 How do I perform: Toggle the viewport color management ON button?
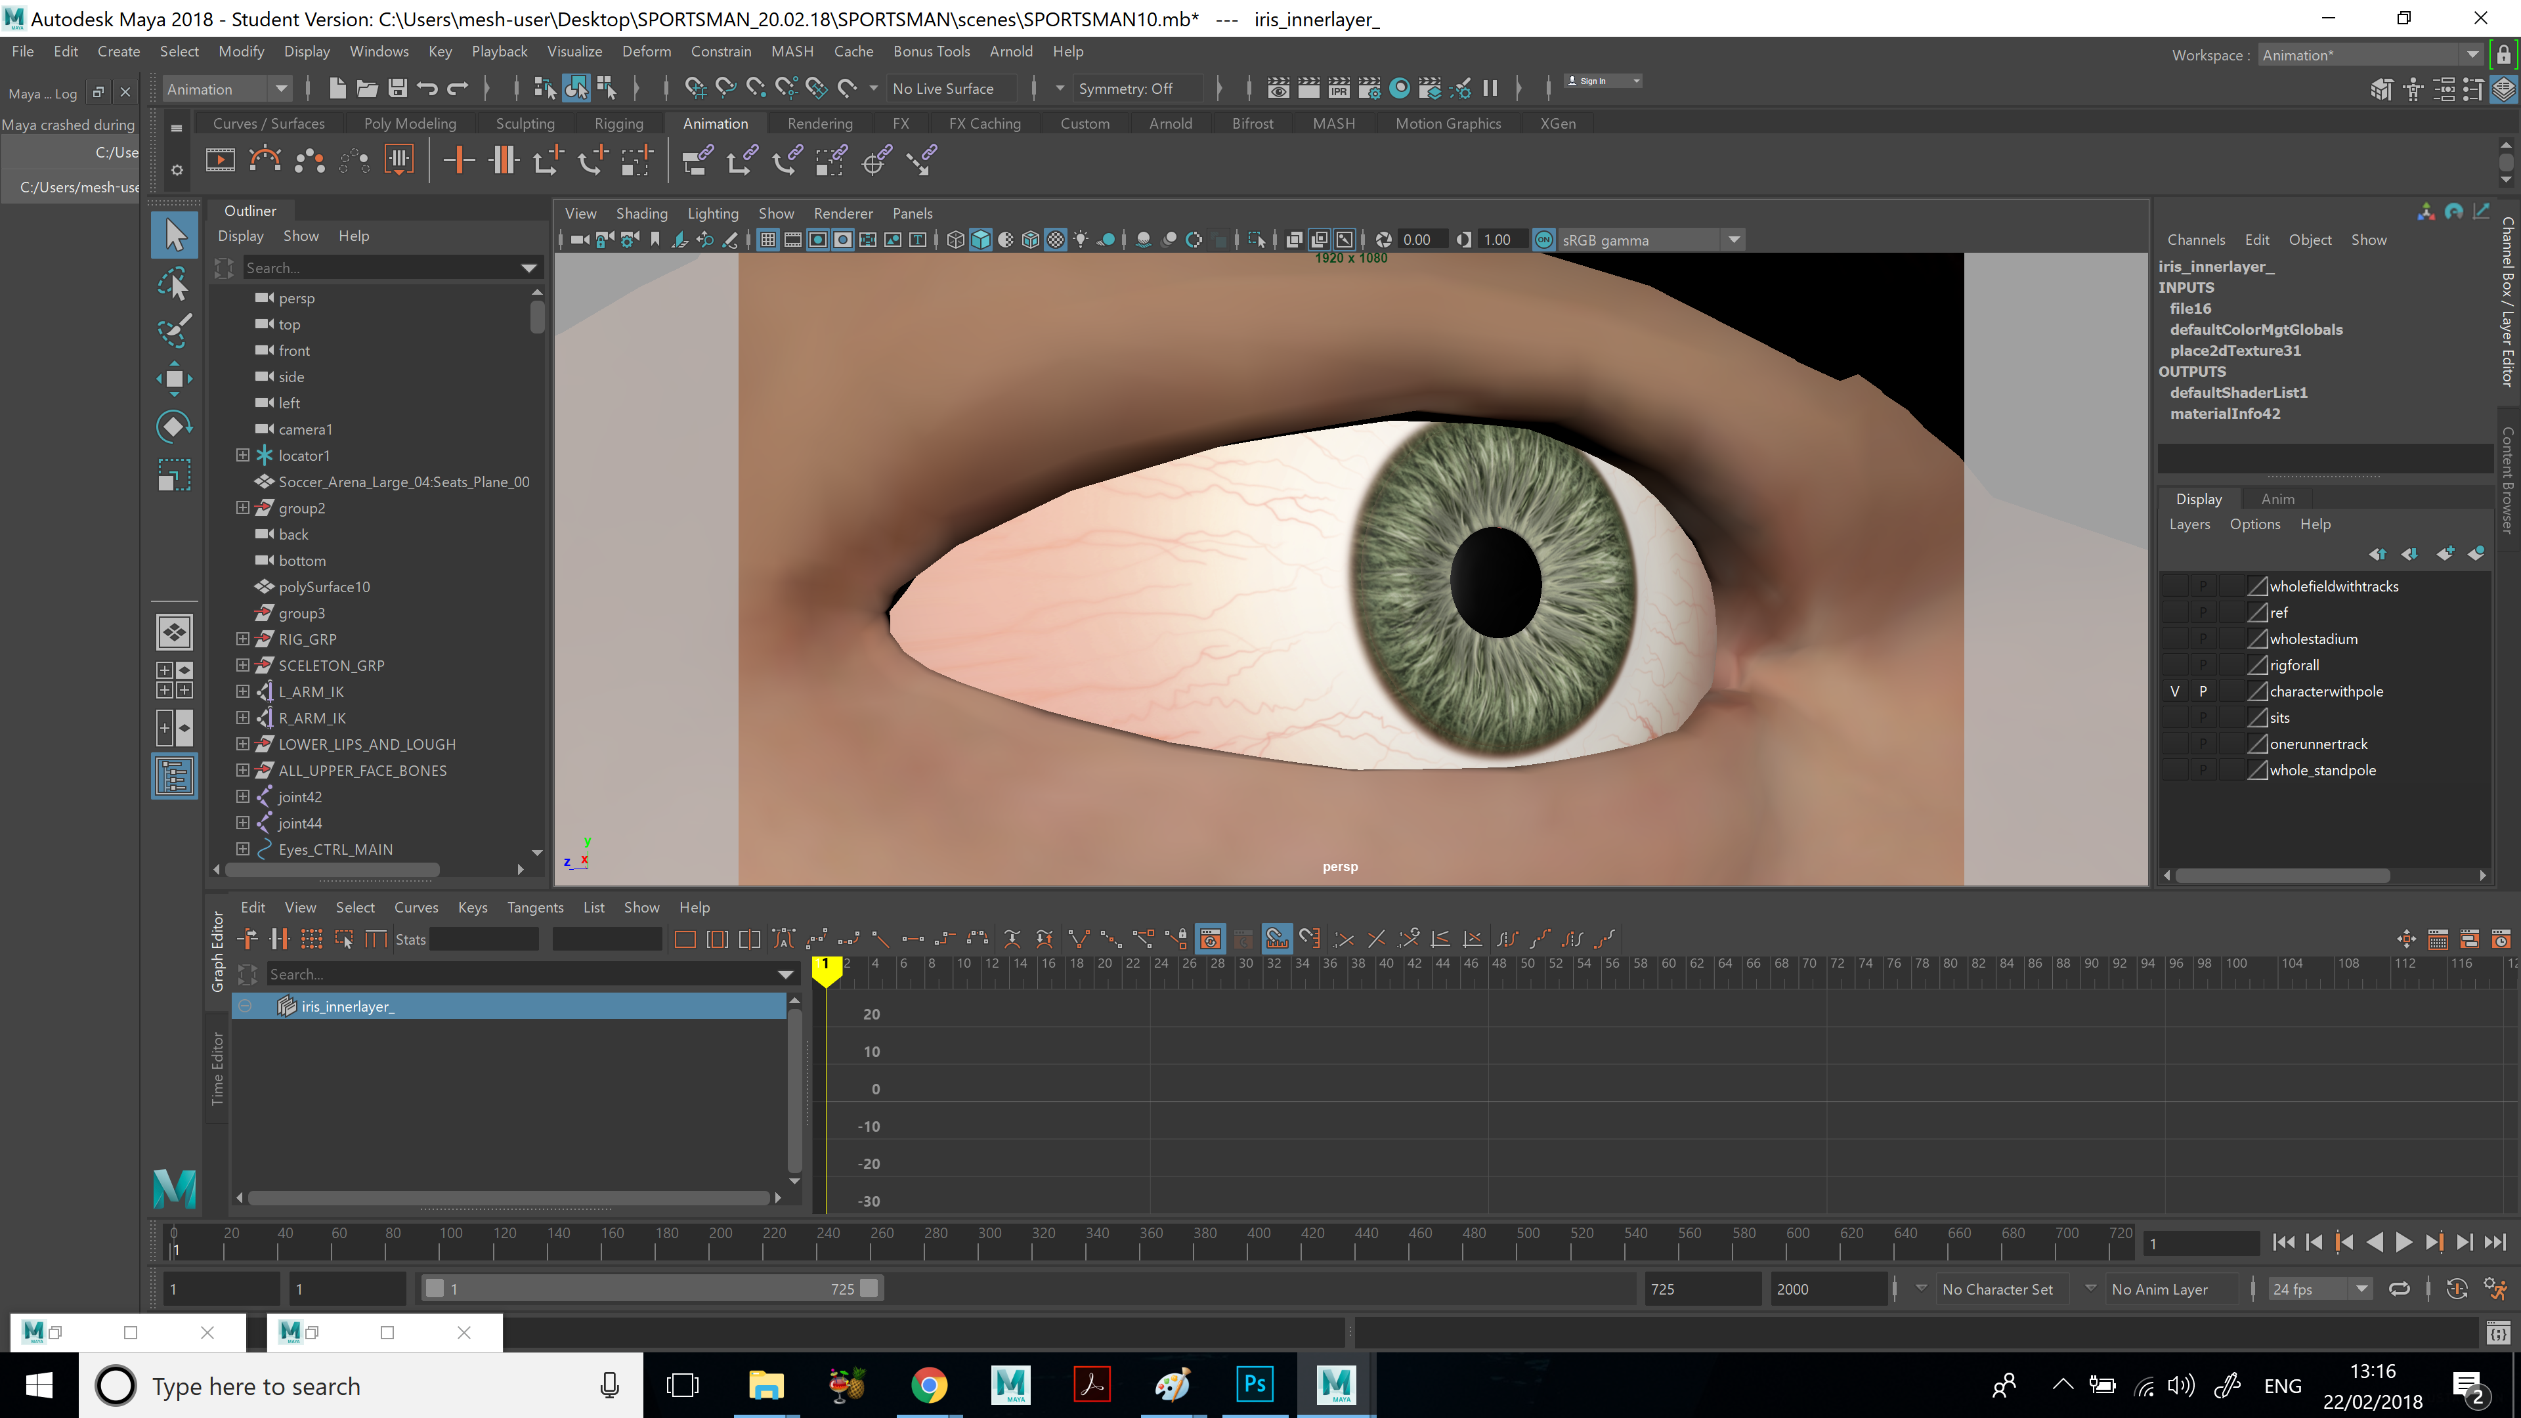tap(1543, 240)
